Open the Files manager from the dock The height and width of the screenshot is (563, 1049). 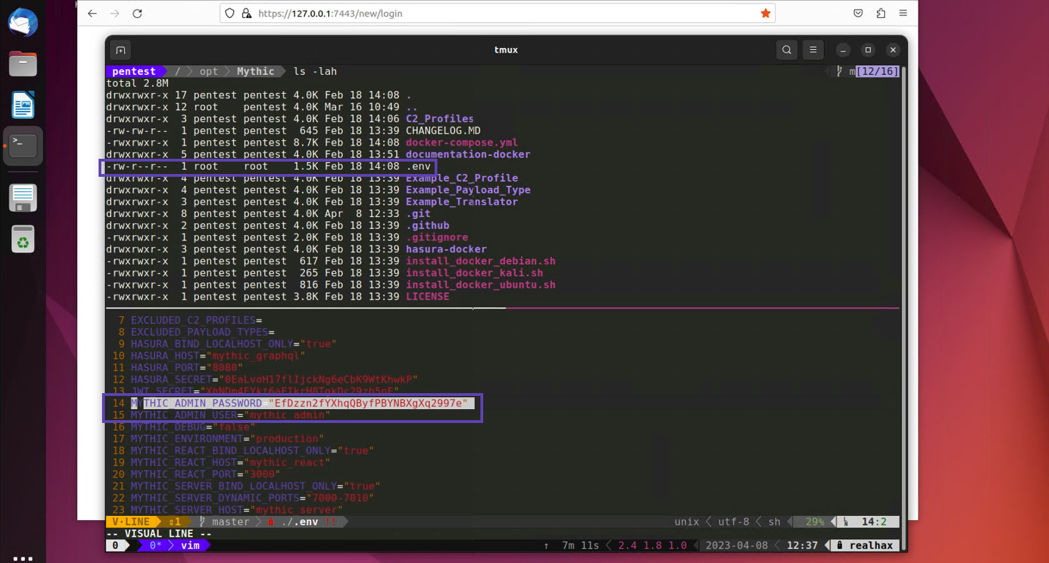[23, 64]
